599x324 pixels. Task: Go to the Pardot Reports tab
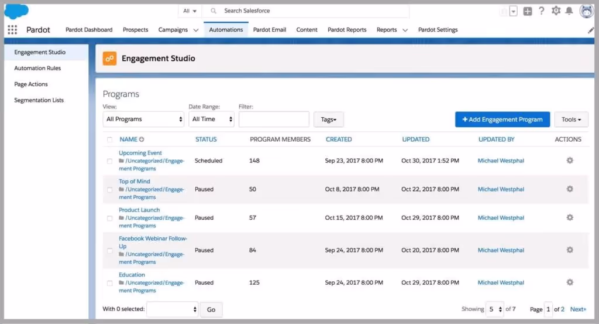[x=347, y=29]
